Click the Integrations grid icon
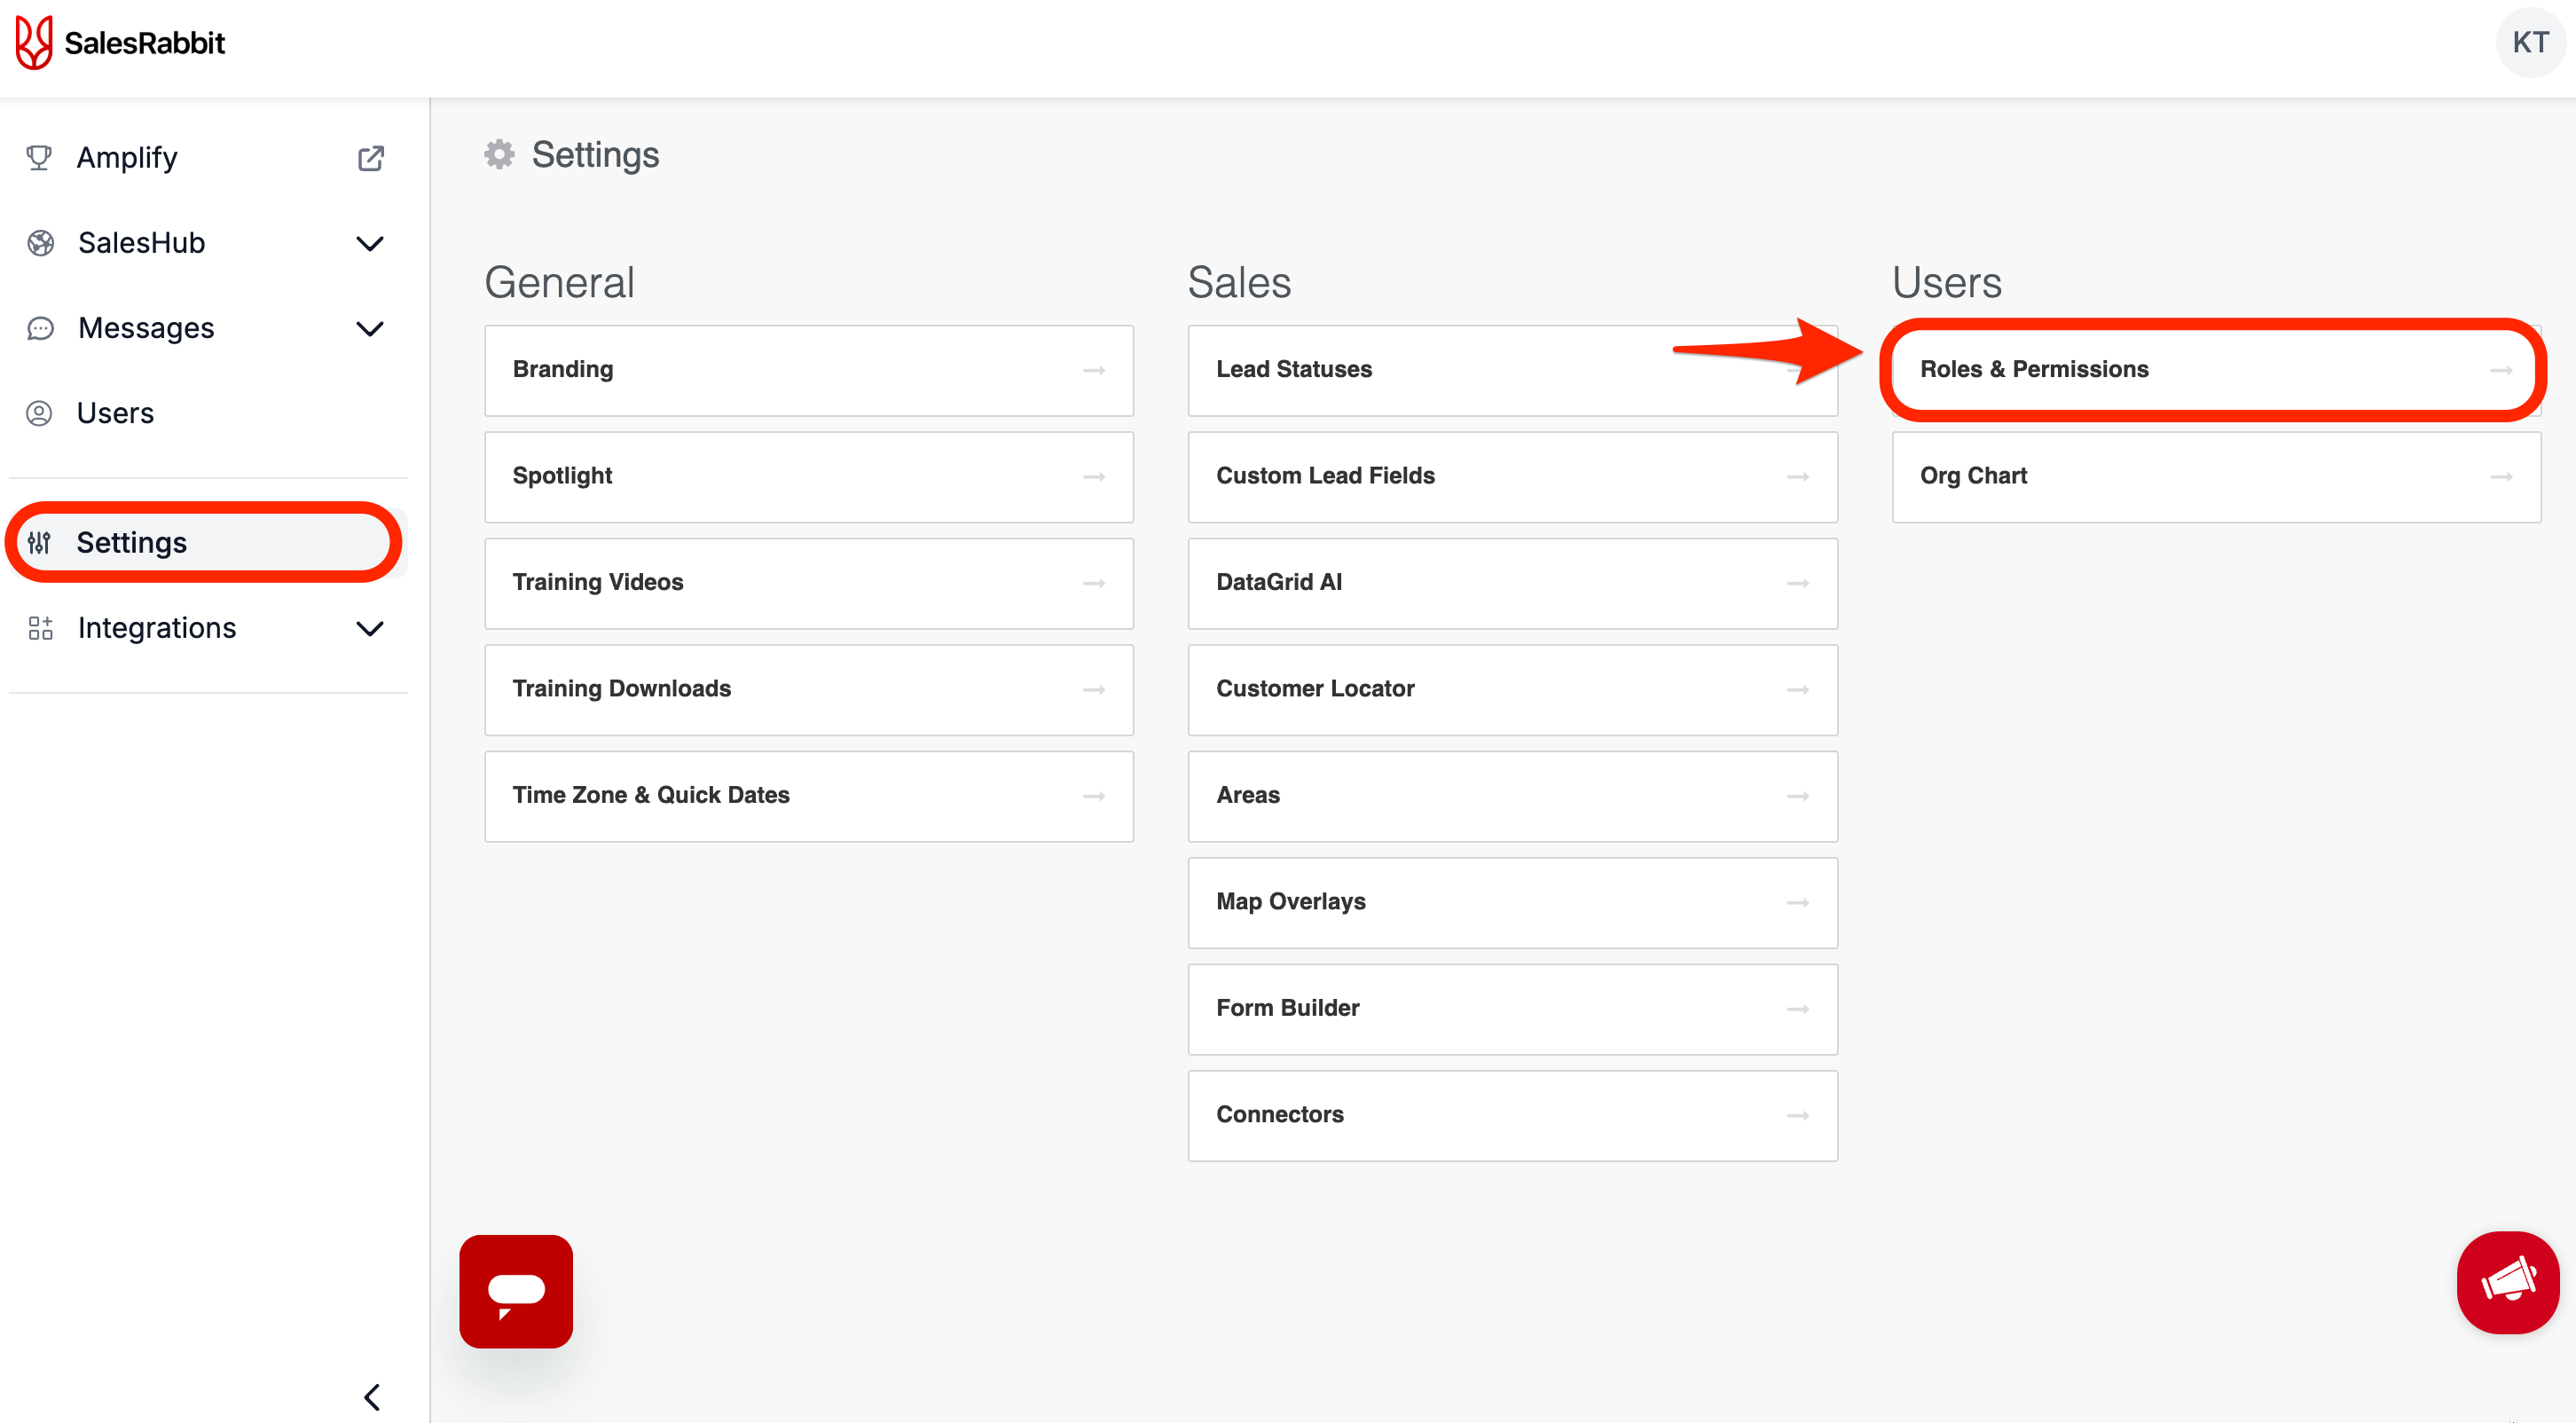The width and height of the screenshot is (2576, 1423). [x=40, y=628]
